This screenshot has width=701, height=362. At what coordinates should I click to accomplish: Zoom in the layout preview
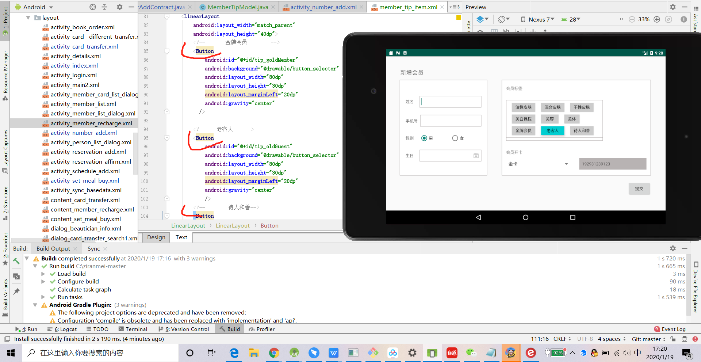click(x=657, y=19)
